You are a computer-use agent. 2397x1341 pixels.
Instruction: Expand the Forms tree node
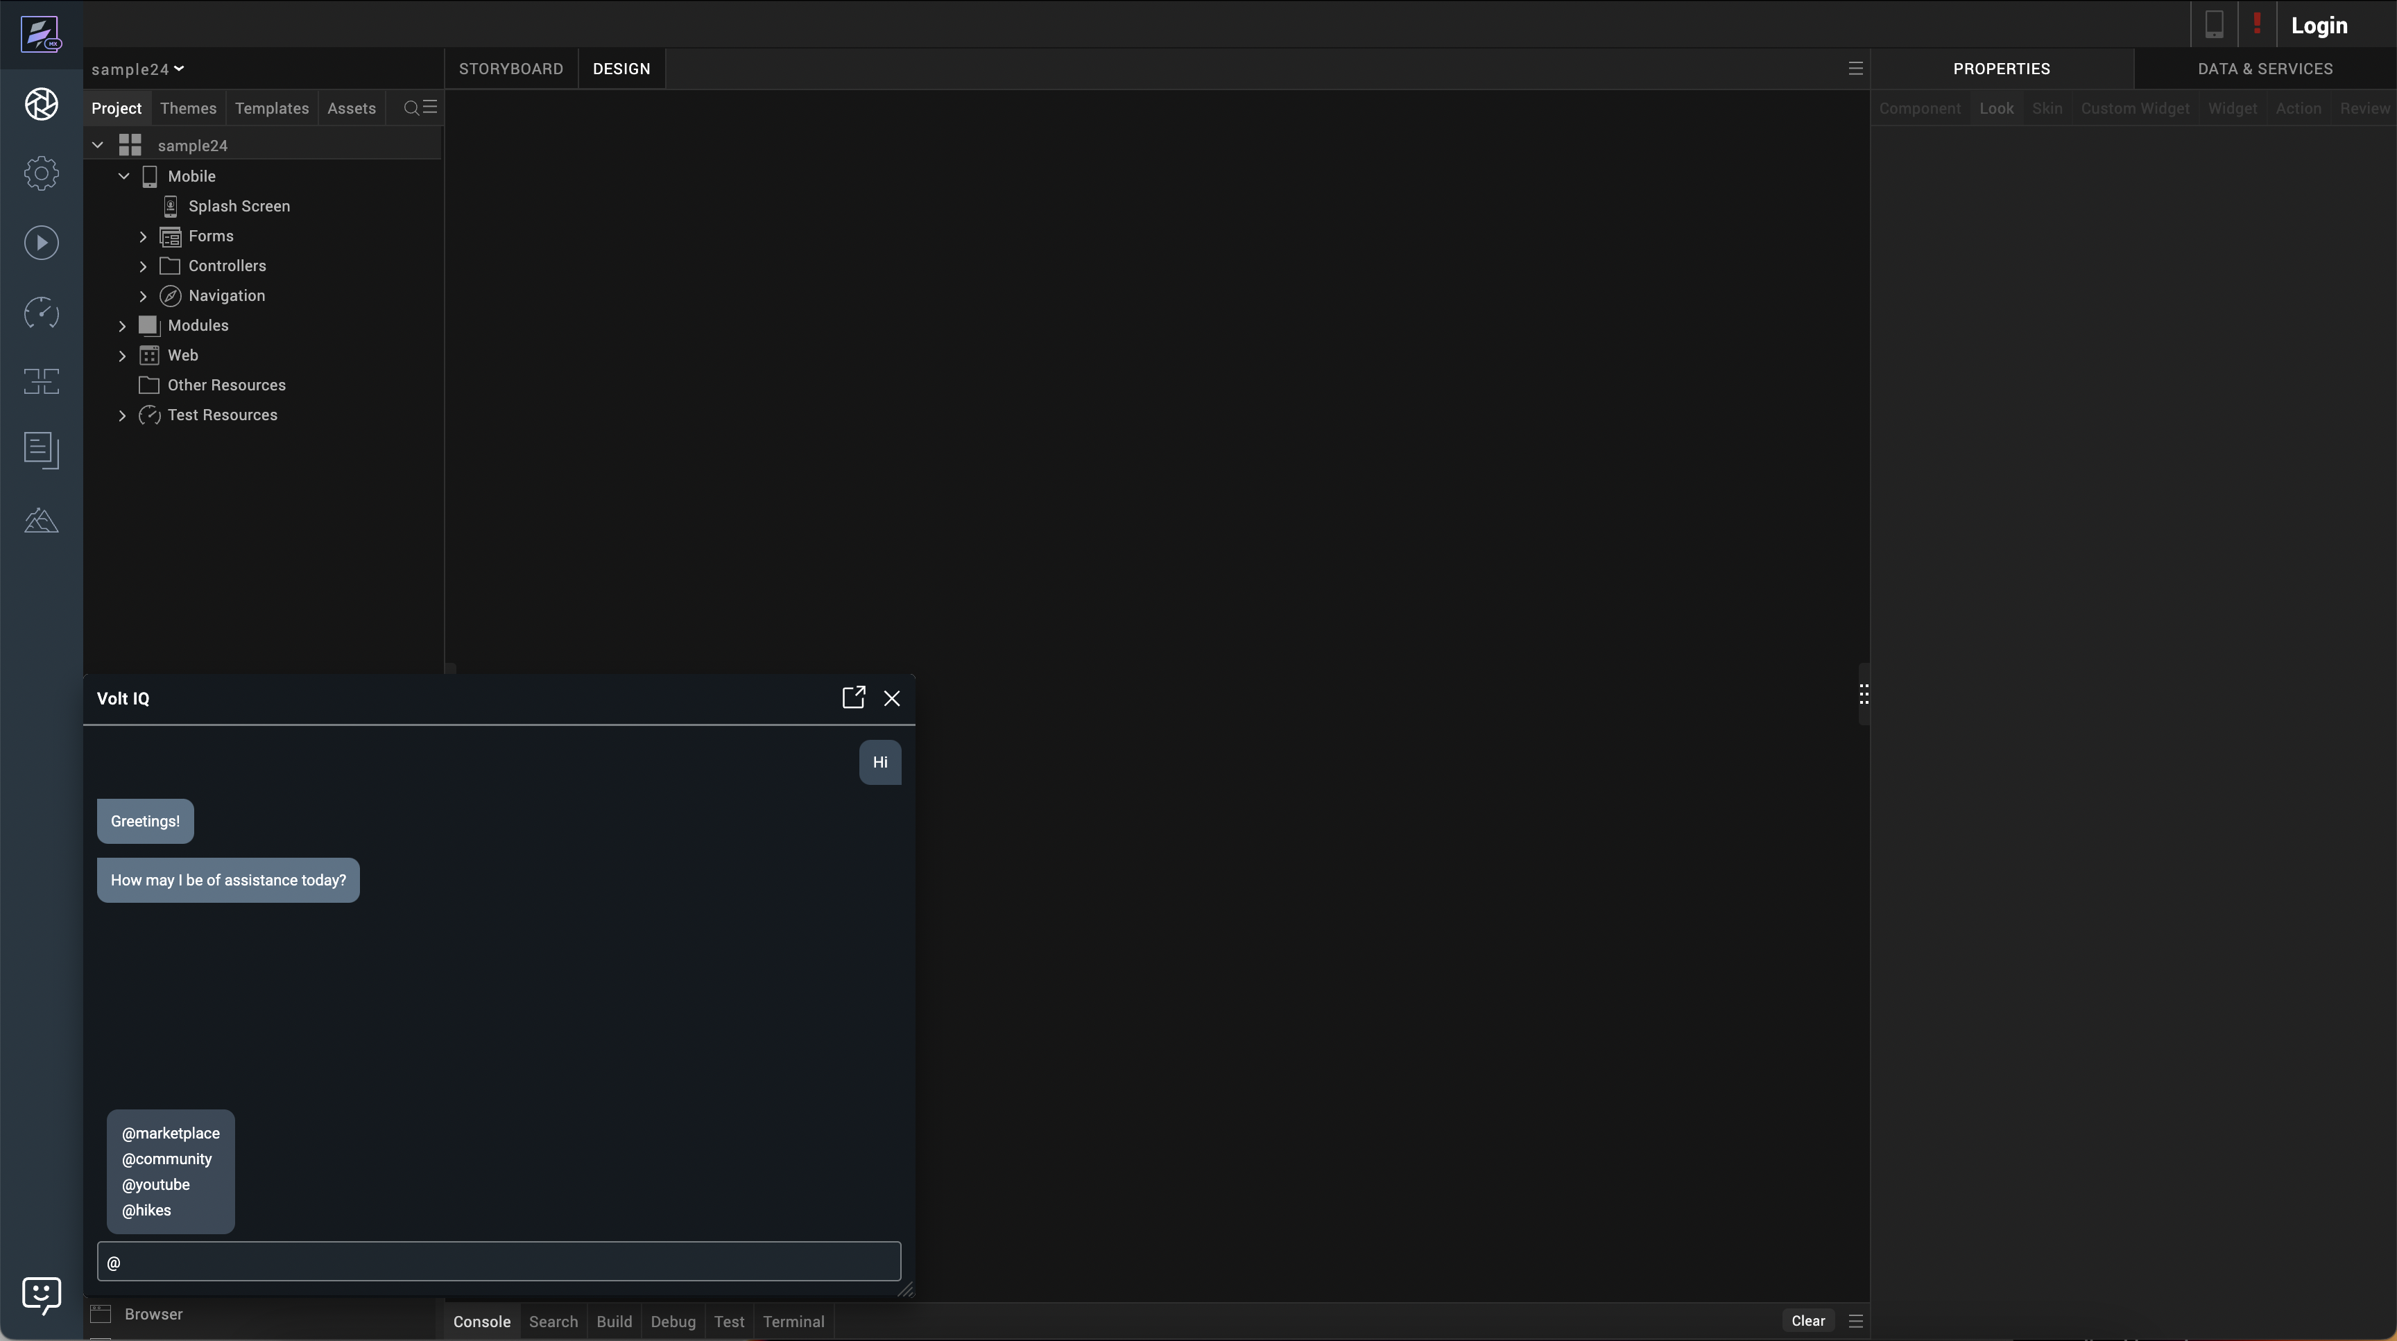[144, 236]
